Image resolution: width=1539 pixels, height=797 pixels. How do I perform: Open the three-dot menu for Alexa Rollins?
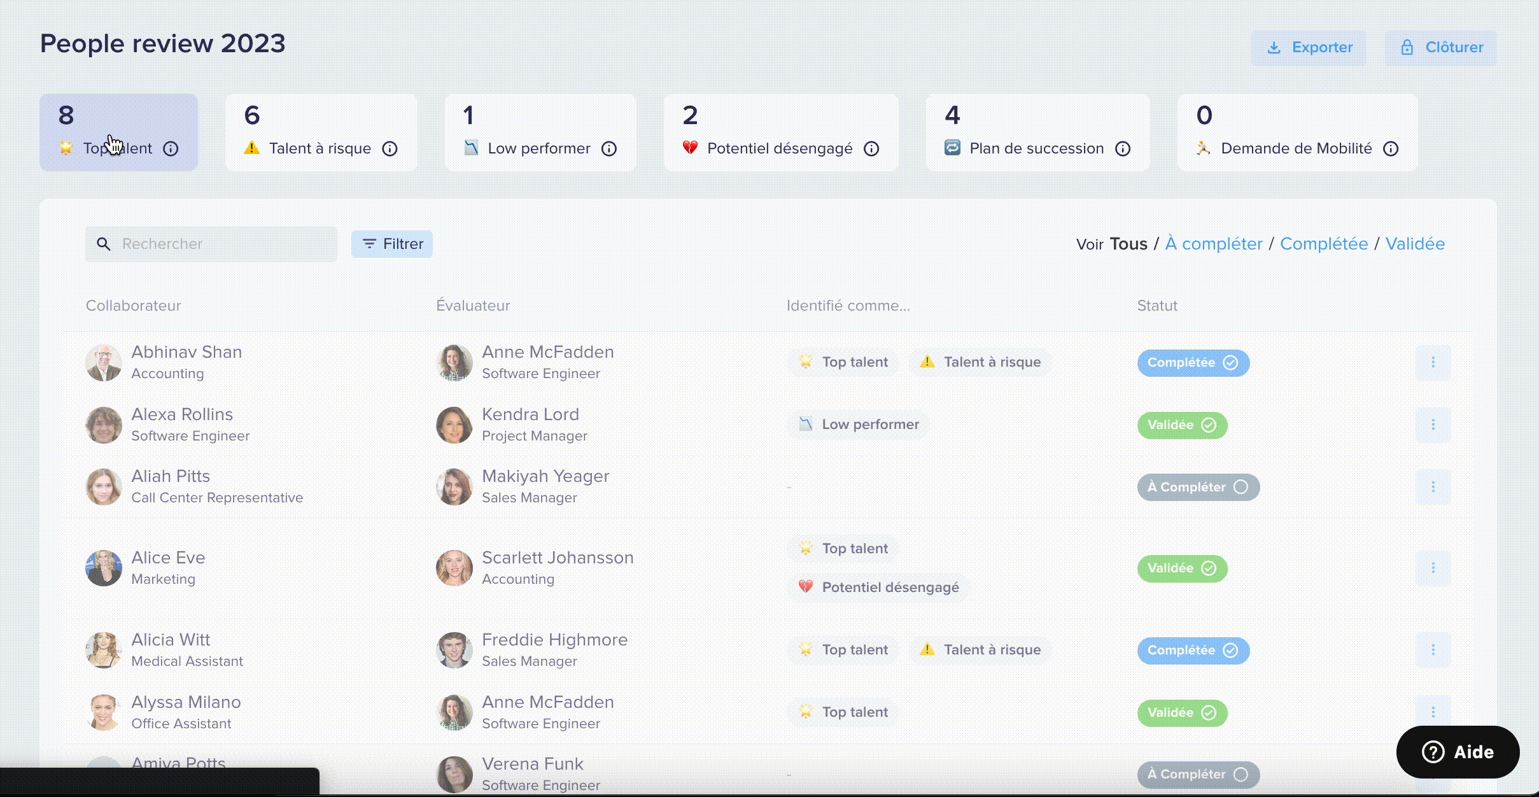(1433, 425)
